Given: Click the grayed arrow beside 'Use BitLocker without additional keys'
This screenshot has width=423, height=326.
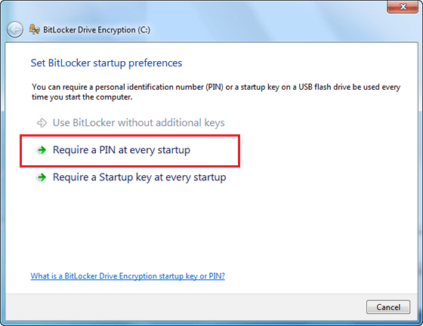Looking at the screenshot, I should [42, 123].
